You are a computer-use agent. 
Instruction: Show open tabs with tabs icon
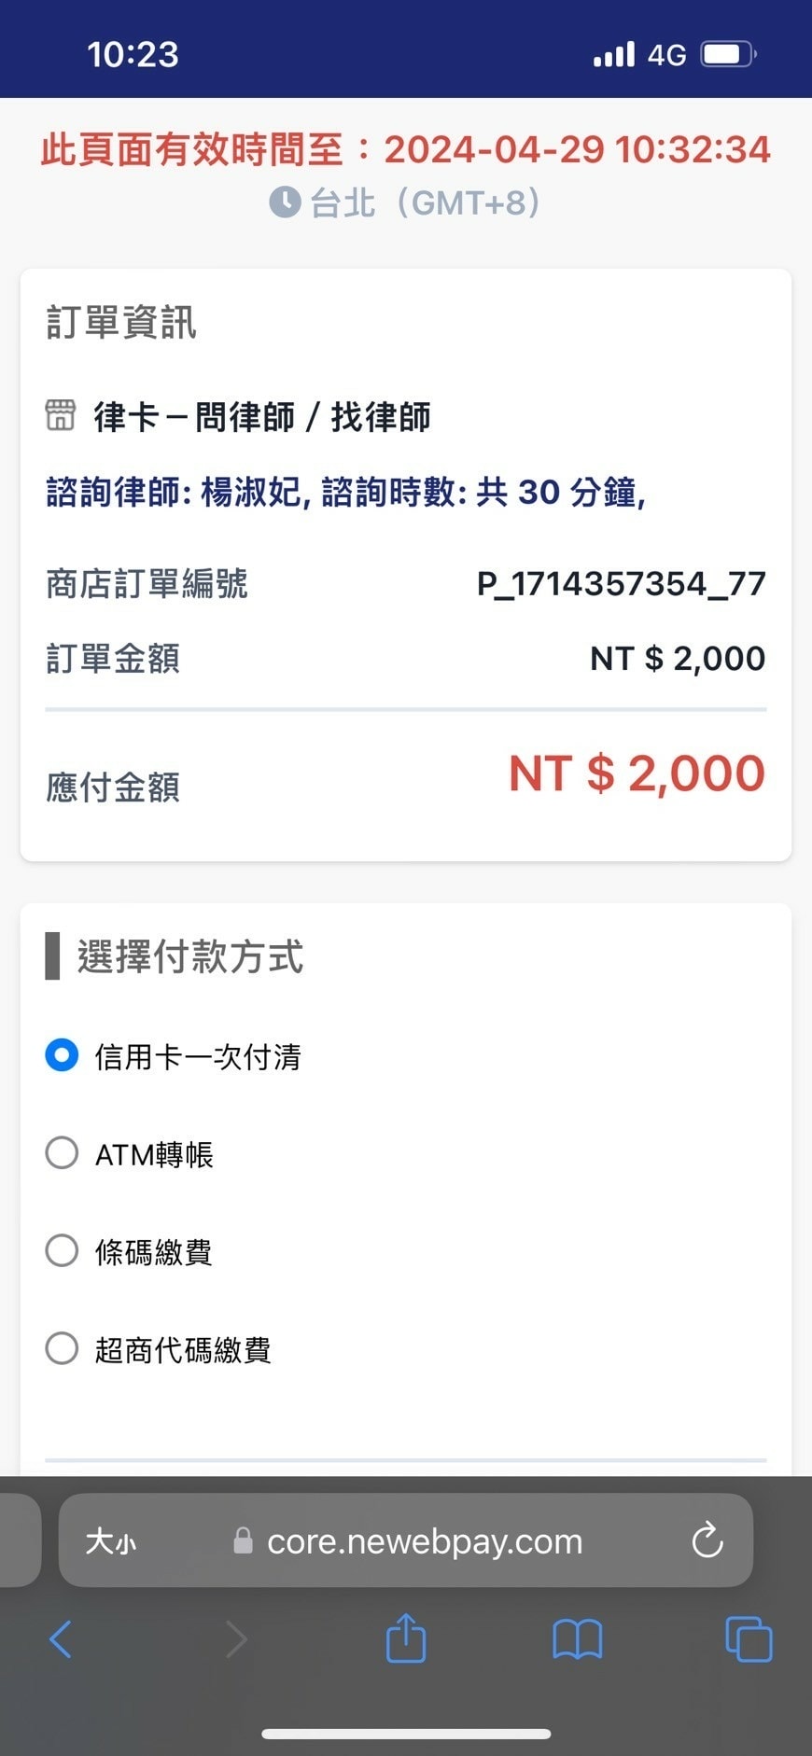point(749,1638)
